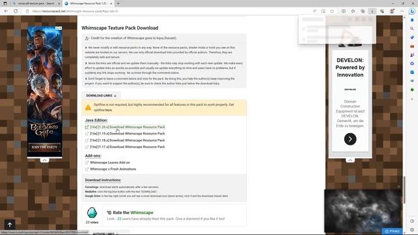Screen dimensions: 418x235
Task: Switch to the minecraft texture pack Search tab
Action: click(36, 3)
